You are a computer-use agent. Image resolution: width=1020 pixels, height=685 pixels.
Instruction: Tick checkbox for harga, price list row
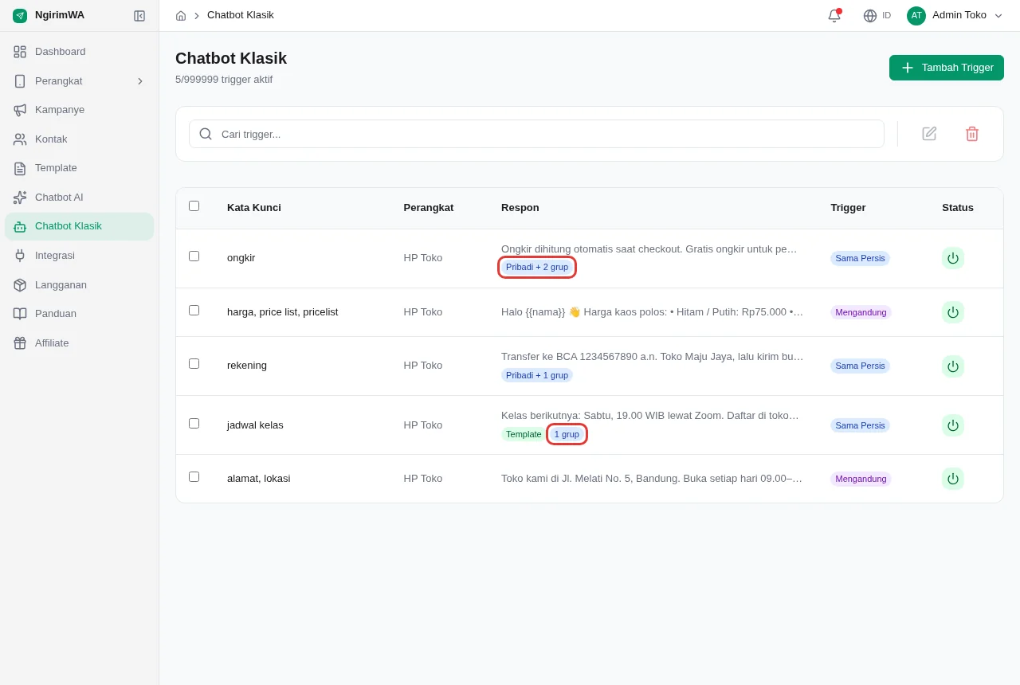pyautogui.click(x=194, y=310)
